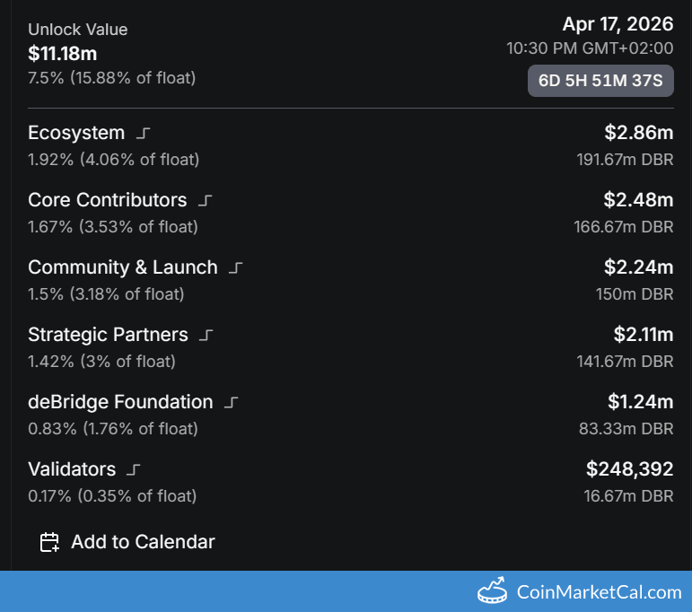This screenshot has width=692, height=612.
Task: Click the countdown timer badge
Action: [600, 82]
